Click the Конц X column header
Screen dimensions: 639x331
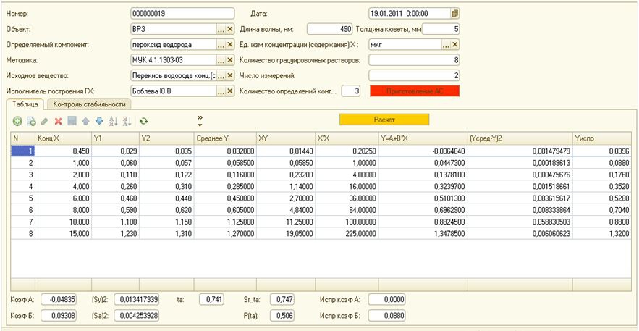(63, 138)
